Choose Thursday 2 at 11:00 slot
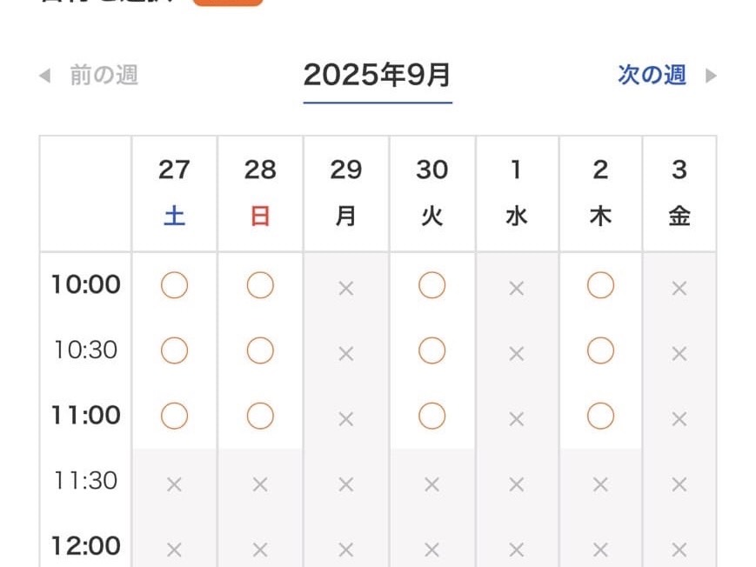This screenshot has width=756, height=567. [x=600, y=417]
